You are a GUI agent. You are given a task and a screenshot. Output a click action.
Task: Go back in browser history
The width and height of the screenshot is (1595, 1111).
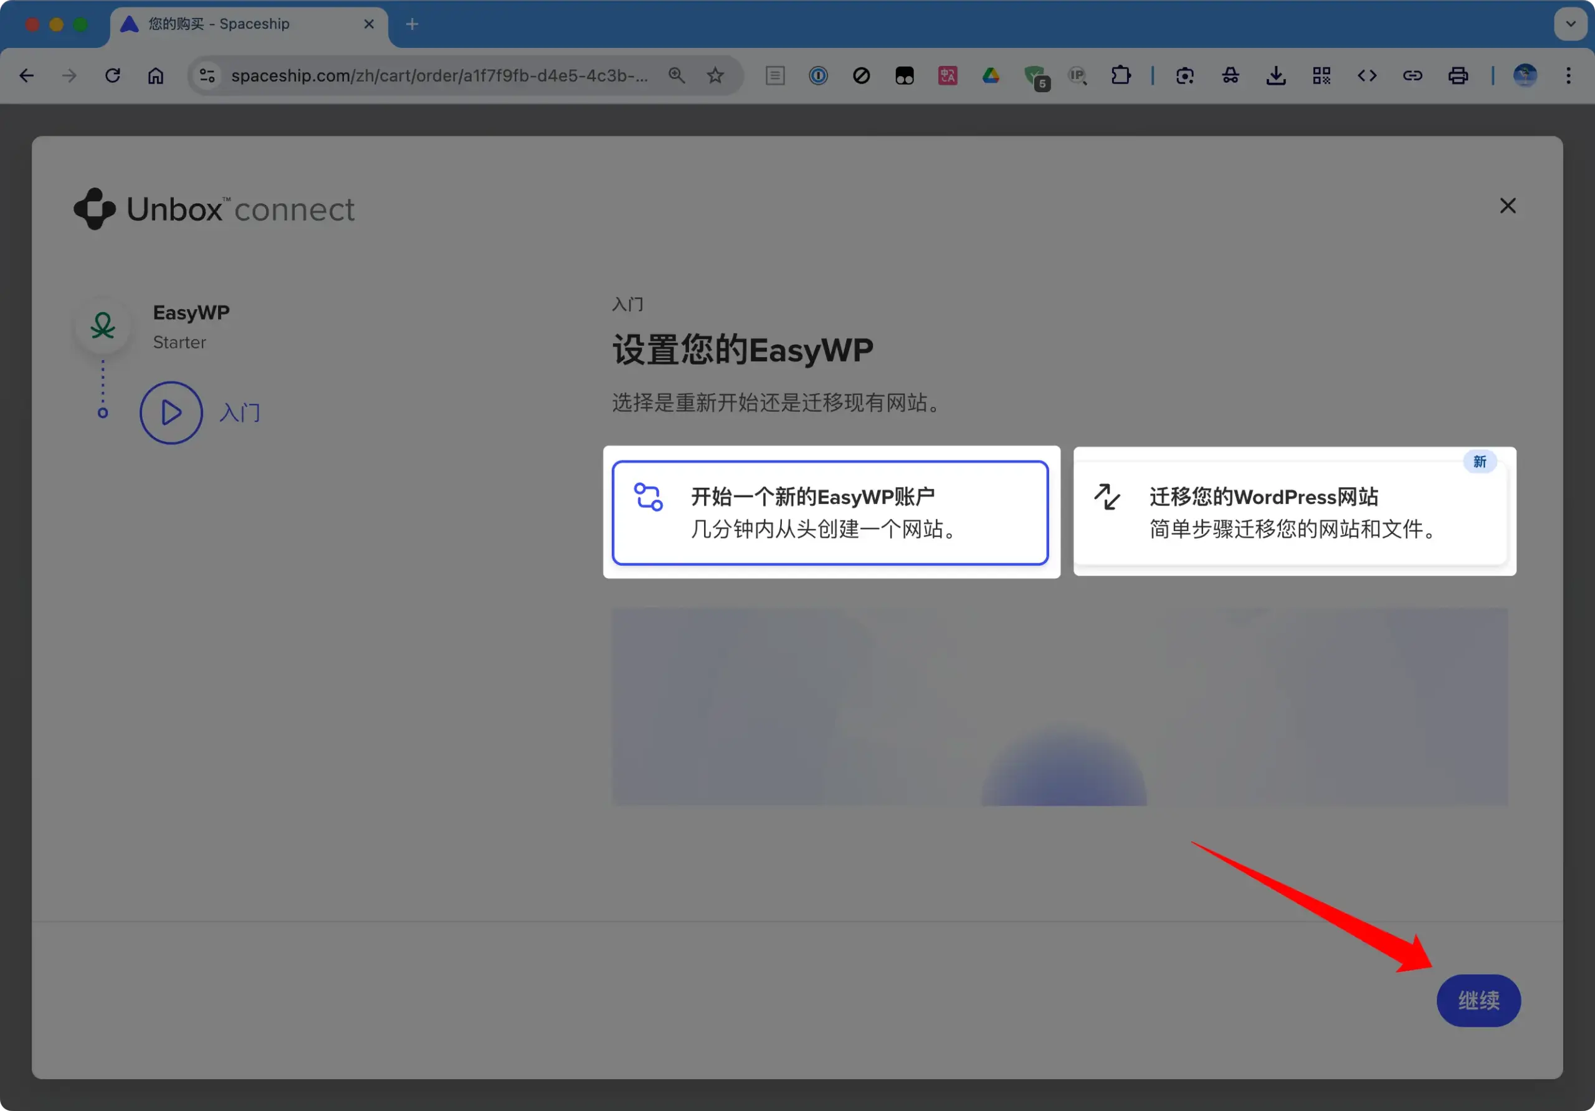pos(26,75)
